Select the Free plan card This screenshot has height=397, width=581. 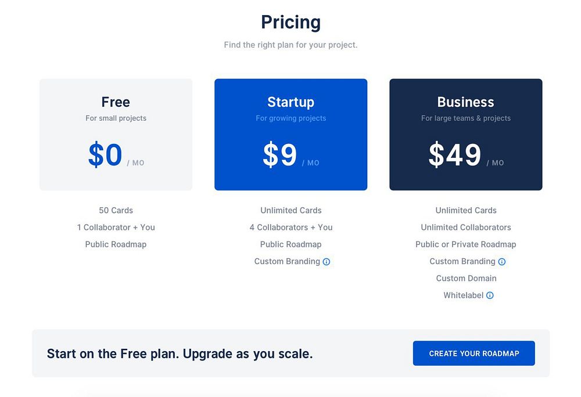point(116,135)
